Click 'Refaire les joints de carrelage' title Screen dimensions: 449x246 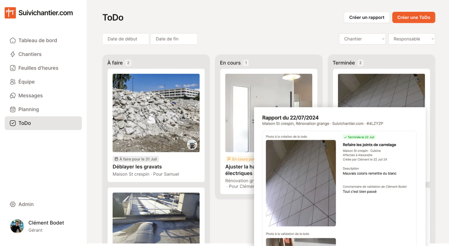pos(370,145)
